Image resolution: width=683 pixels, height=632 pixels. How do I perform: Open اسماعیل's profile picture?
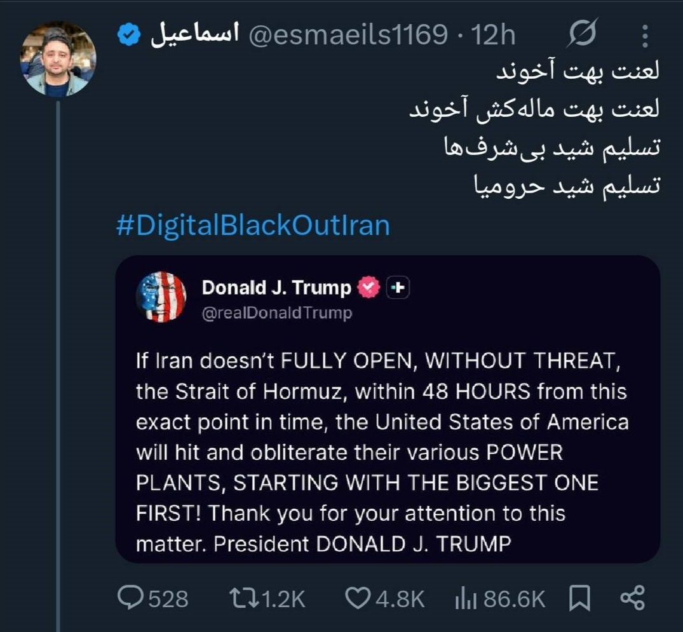tap(58, 58)
